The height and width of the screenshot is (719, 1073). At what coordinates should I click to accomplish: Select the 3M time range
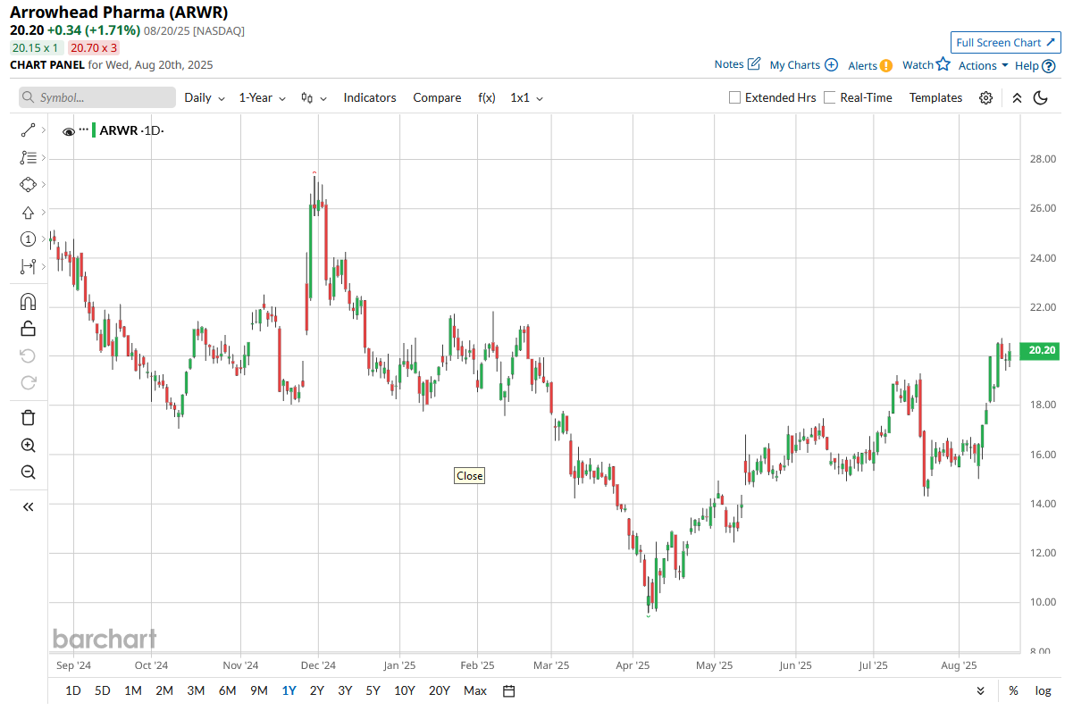click(196, 690)
